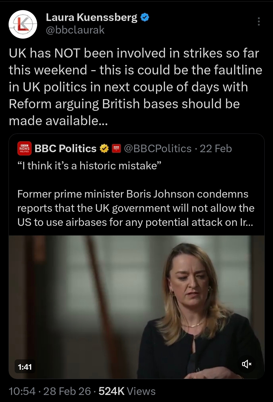273x402 pixels.
Task: Tap Laura Kuenssberg's profile avatar
Action: coord(23,24)
